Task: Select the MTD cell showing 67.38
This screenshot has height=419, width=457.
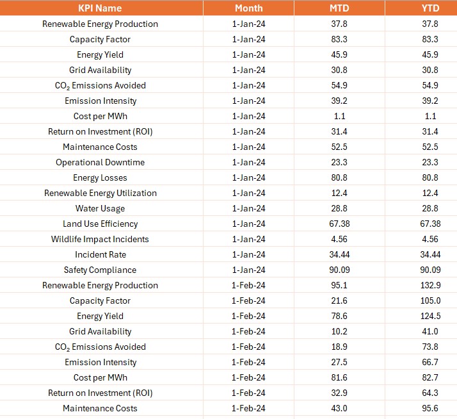Action: (339, 224)
